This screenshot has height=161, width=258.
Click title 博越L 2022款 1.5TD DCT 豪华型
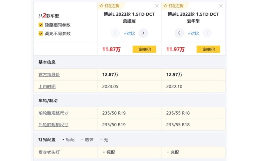point(193,18)
